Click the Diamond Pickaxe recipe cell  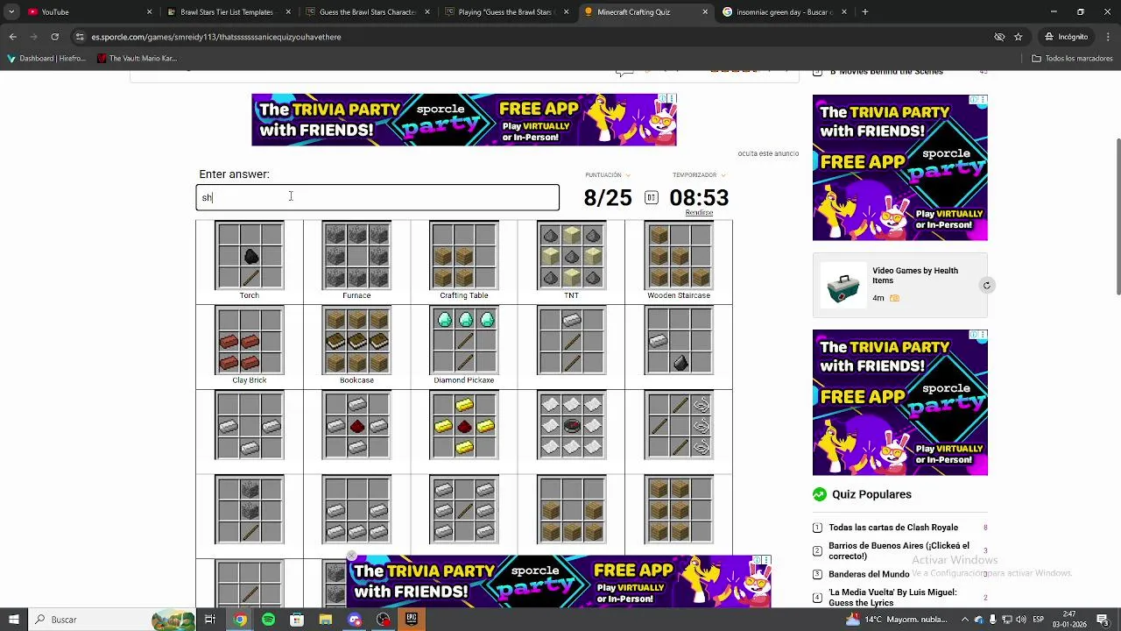point(464,346)
